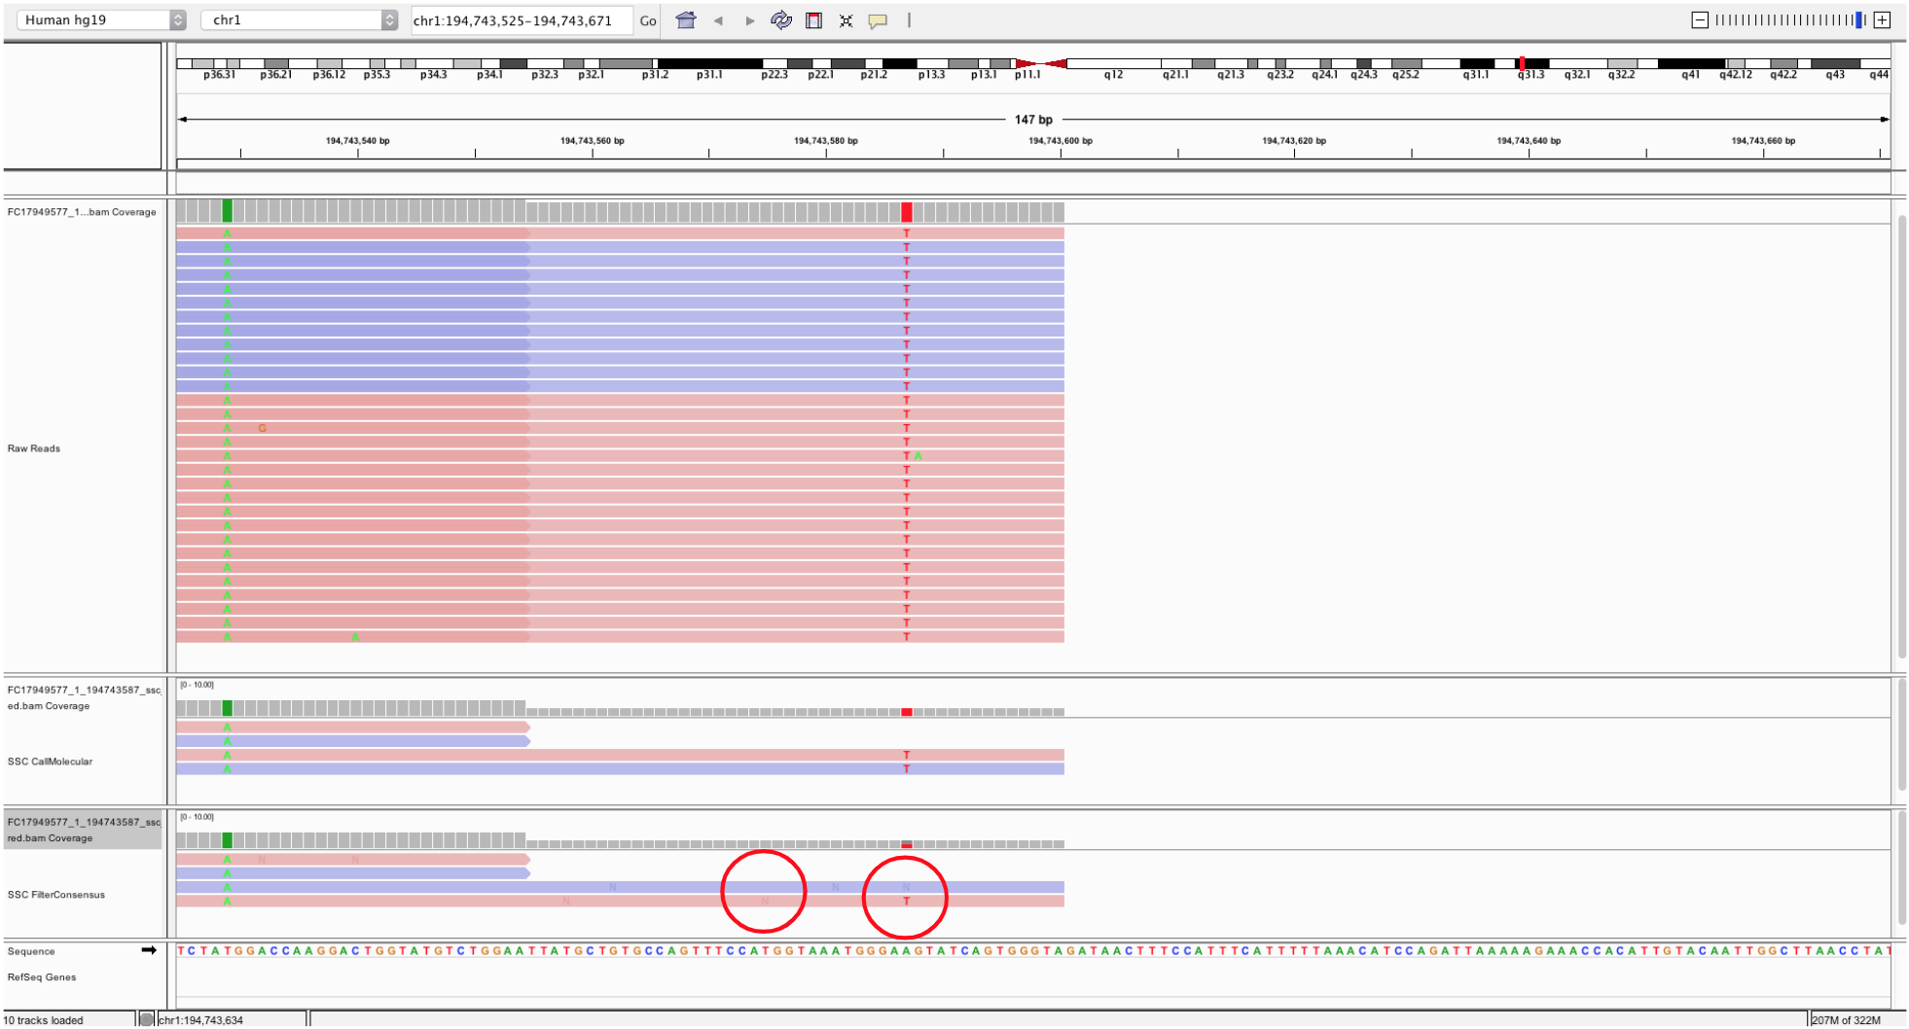Toggle zoom out with the minus box
This screenshot has height=1029, width=1909.
coord(1699,18)
